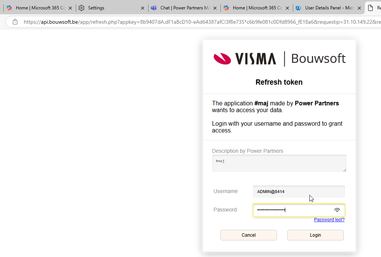This screenshot has width=381, height=257.
Task: Click the 'Login with your username' instruction text
Action: [x=277, y=127]
